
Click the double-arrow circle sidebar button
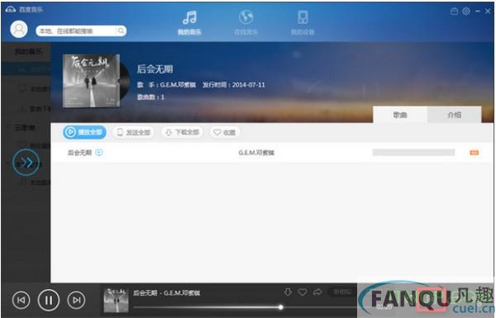[x=26, y=163]
